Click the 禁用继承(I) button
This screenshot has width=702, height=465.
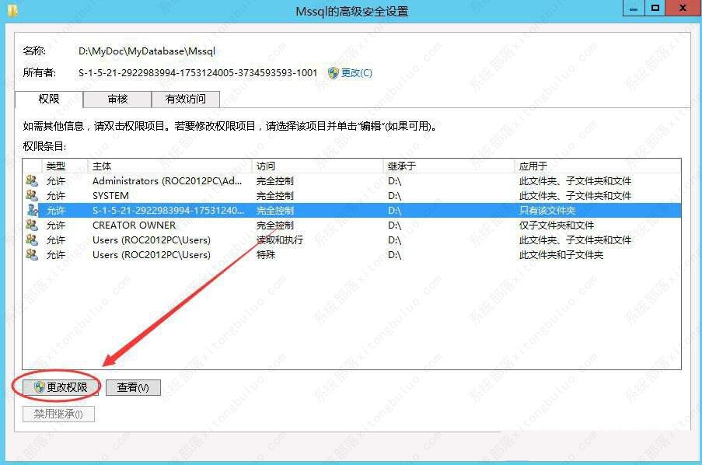58,414
